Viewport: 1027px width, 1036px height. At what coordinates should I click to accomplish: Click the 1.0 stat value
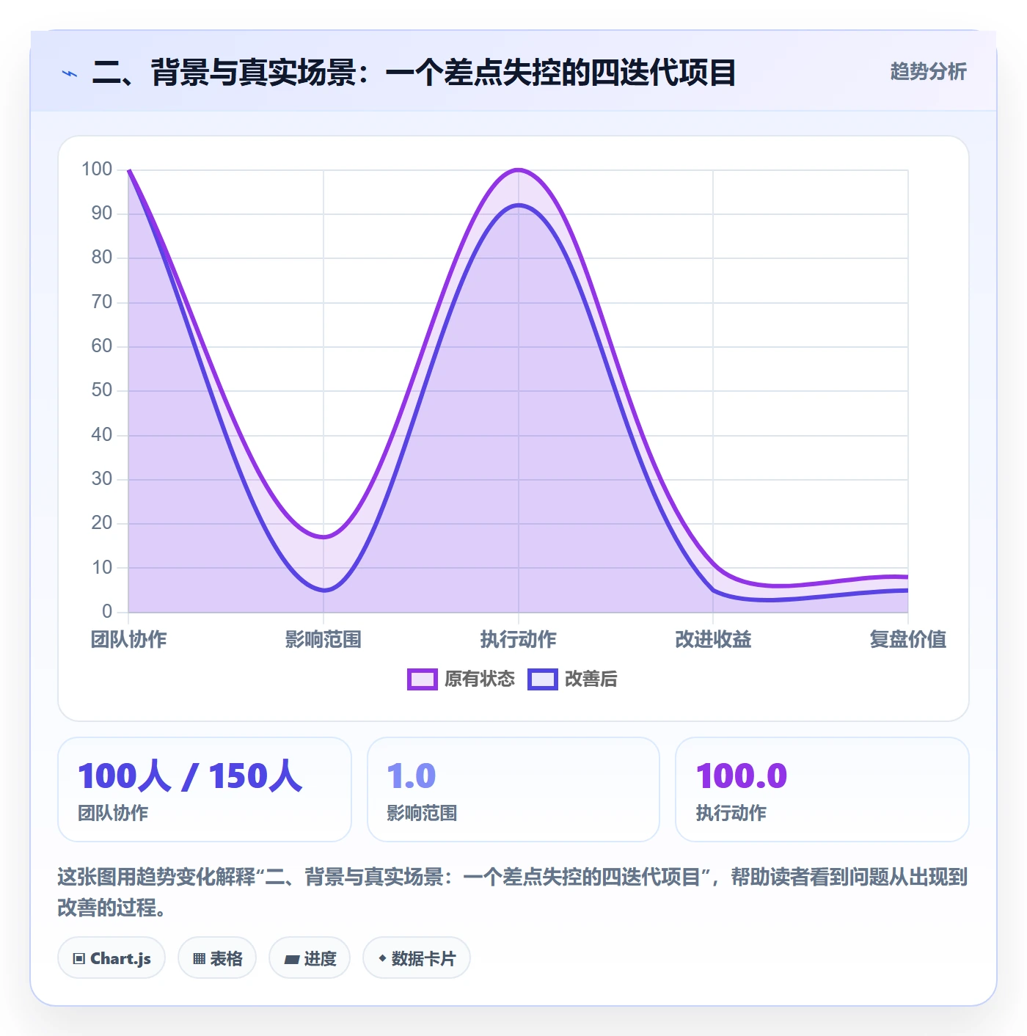[412, 776]
